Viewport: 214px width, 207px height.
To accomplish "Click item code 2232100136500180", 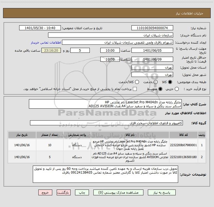I will click(183, 157).
